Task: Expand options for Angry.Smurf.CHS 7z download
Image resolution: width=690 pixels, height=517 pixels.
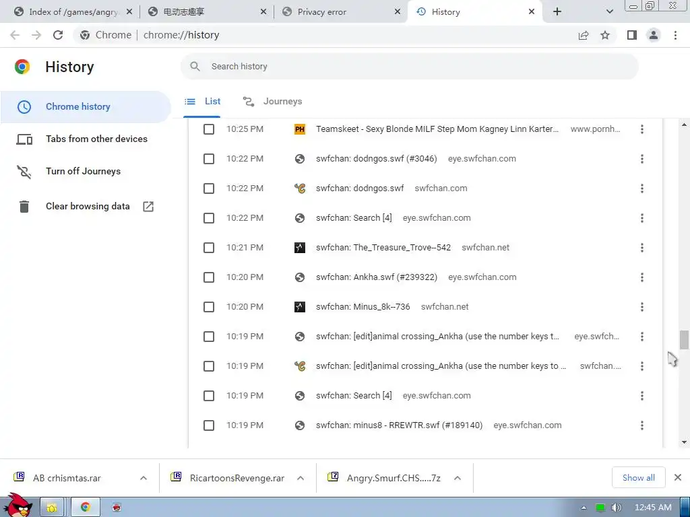Action: pyautogui.click(x=458, y=478)
